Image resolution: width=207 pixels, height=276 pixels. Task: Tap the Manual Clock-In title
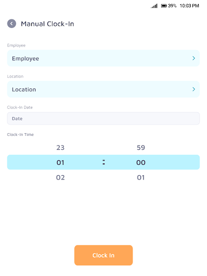pyautogui.click(x=47, y=24)
